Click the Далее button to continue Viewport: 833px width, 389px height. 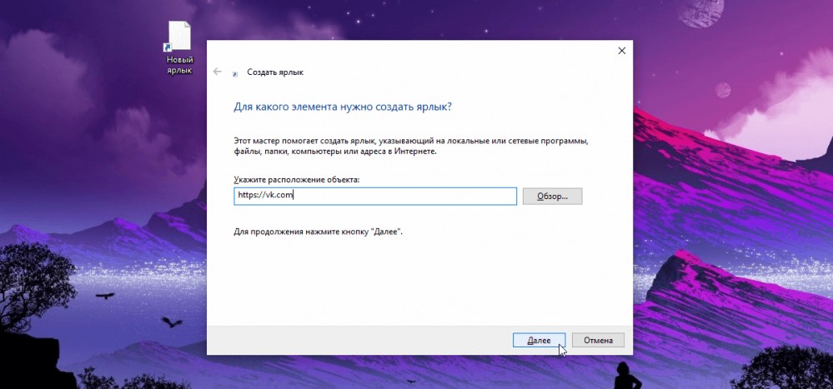(x=539, y=340)
